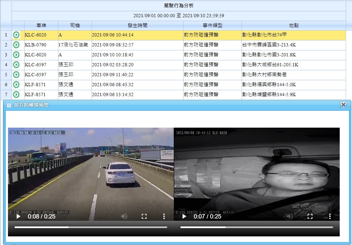352x245 pixels.
Task: Play the driver cabin camera video
Action: pyautogui.click(x=184, y=216)
